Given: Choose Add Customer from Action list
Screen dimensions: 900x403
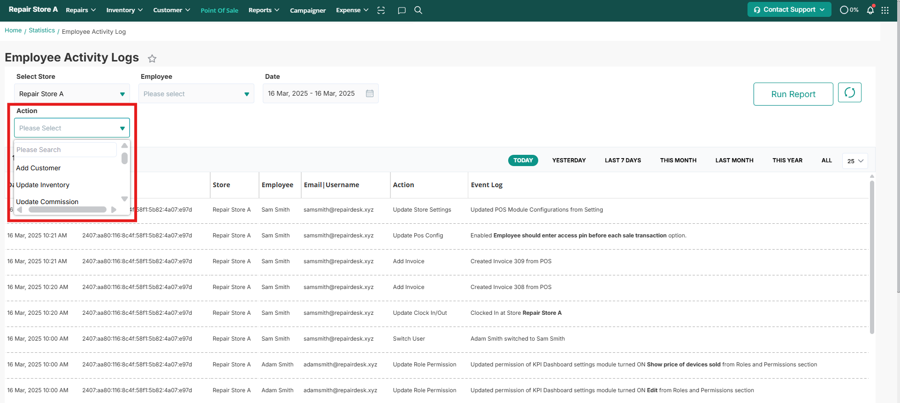Looking at the screenshot, I should 38,168.
